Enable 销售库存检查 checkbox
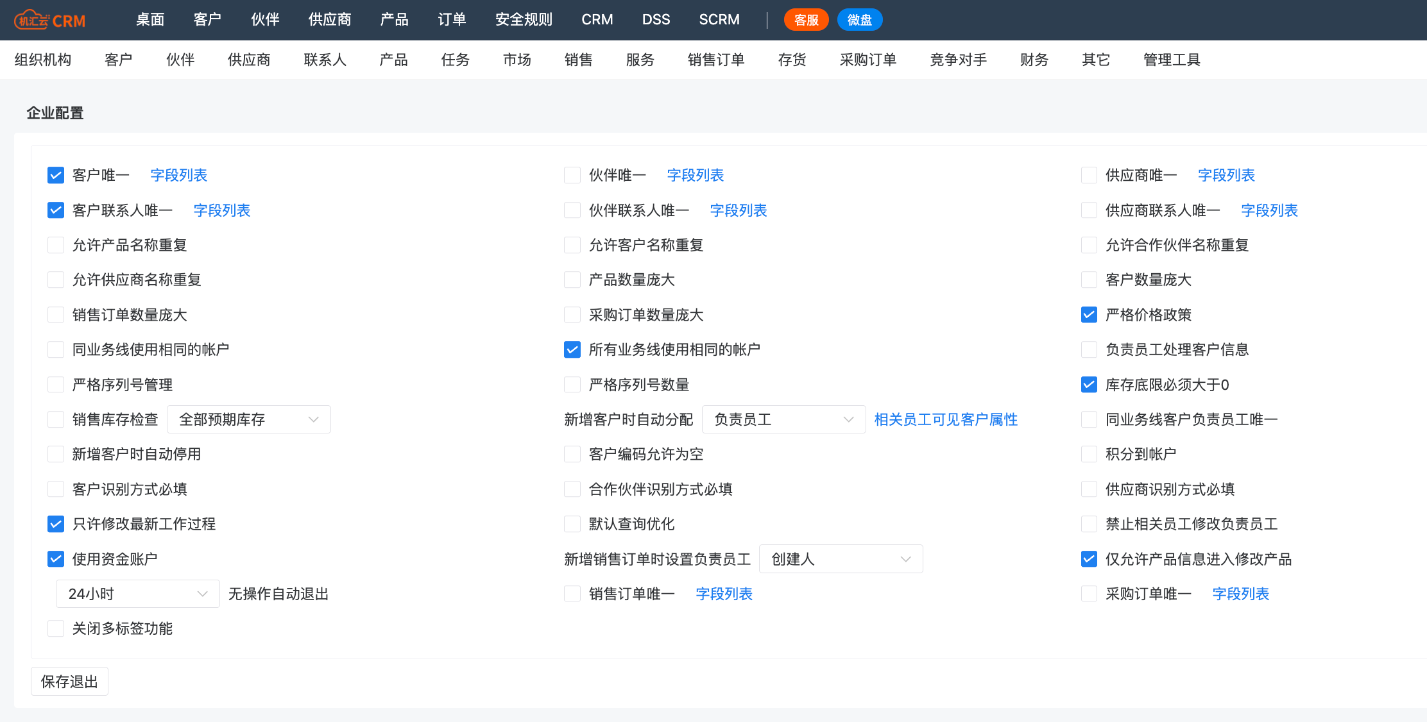The height and width of the screenshot is (722, 1427). tap(56, 419)
